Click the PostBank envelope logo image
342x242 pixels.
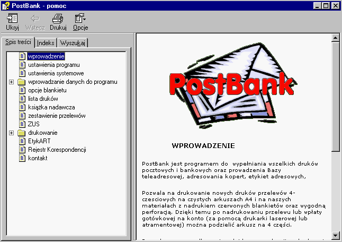click(233, 85)
